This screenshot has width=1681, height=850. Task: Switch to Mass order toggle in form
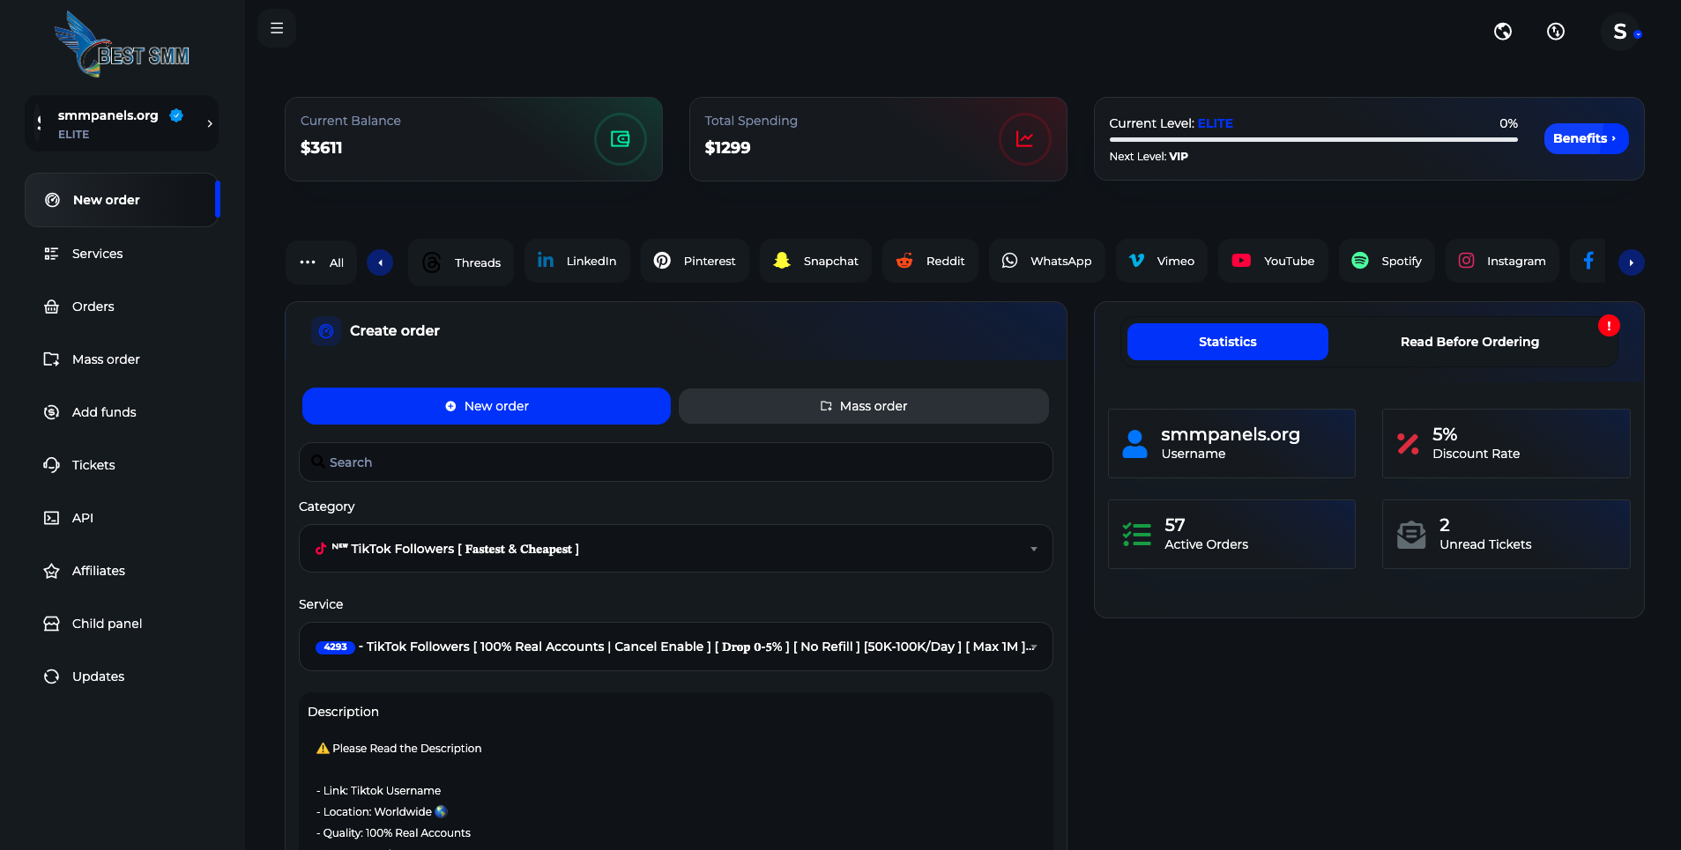coord(863,406)
